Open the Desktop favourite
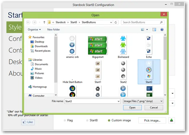 (x=37, y=42)
